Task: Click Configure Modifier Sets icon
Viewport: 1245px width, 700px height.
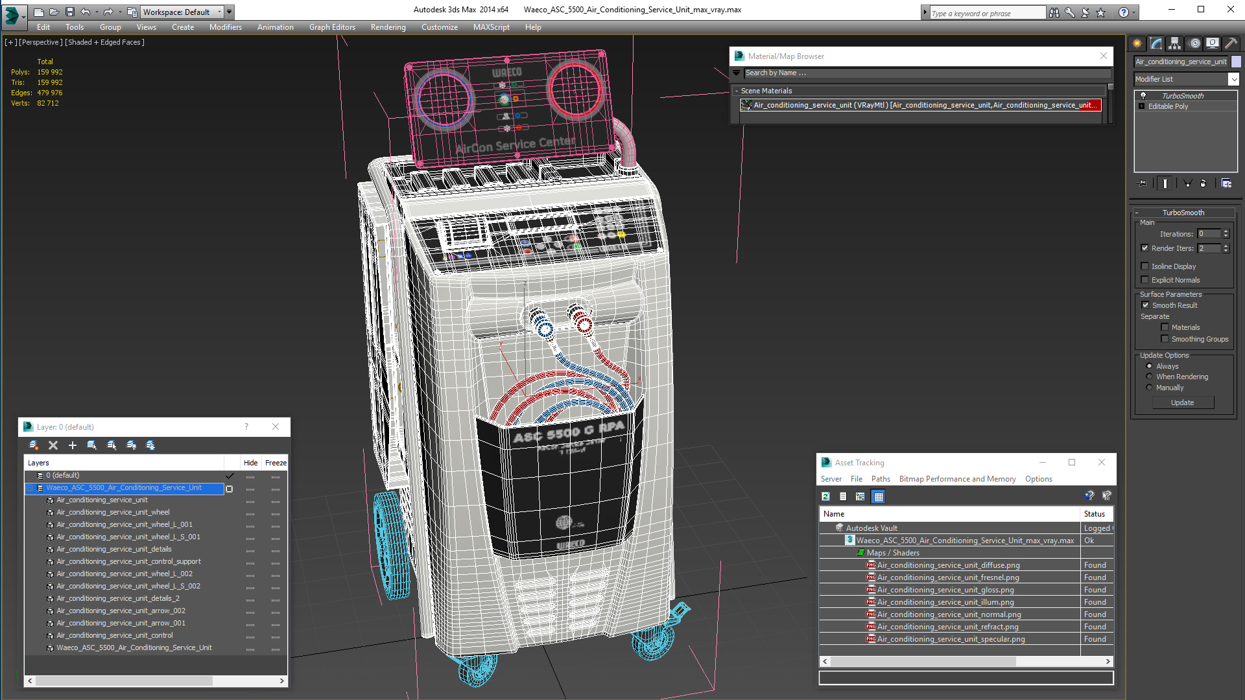Action: [x=1226, y=183]
